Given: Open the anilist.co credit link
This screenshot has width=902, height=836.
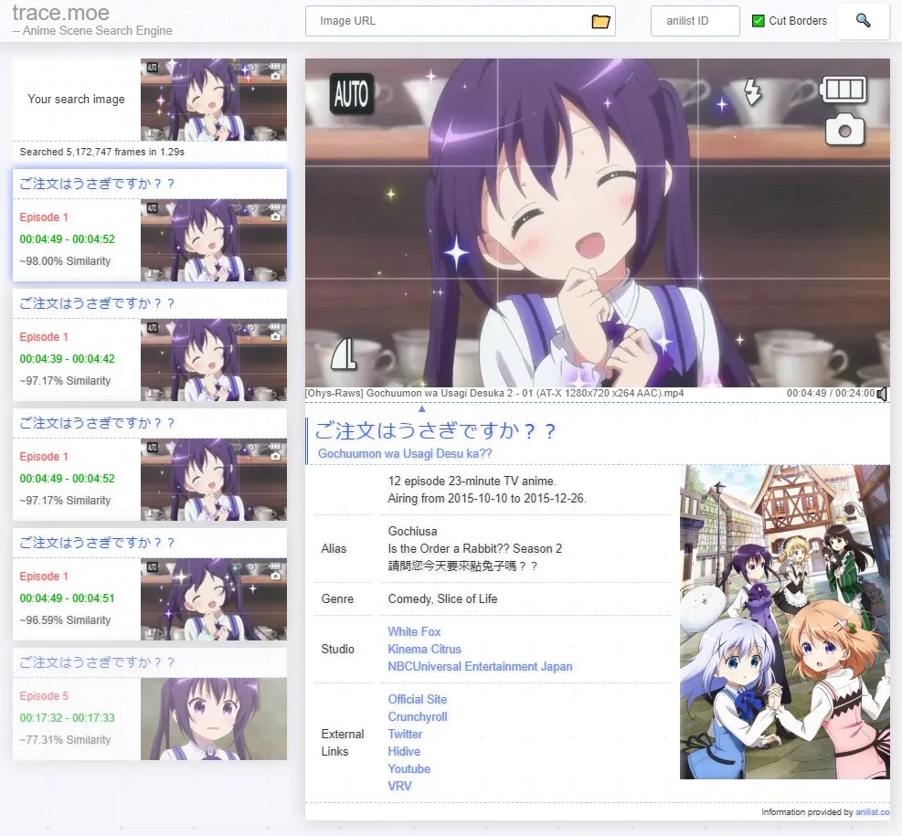Looking at the screenshot, I should [872, 811].
